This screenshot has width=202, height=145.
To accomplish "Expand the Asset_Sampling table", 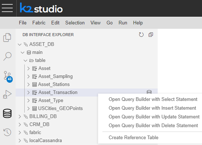I will click(28, 77).
